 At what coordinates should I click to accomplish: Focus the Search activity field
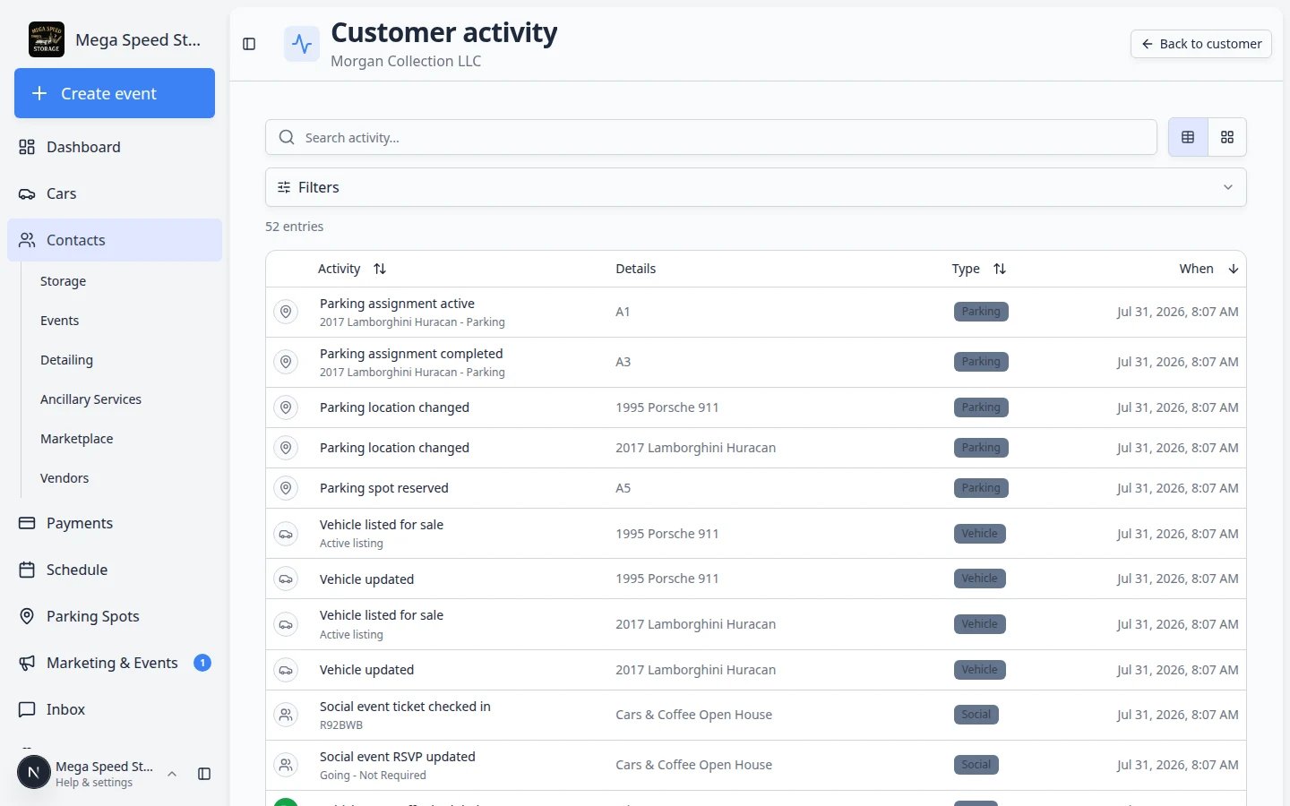point(710,137)
